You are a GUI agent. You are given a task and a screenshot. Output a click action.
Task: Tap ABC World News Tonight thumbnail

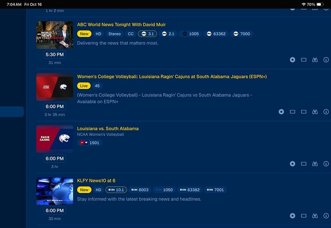55,35
